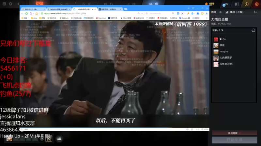The width and height of the screenshot is (261, 146).
Task: Click the browser purple undo icon
Action: coord(31,13)
